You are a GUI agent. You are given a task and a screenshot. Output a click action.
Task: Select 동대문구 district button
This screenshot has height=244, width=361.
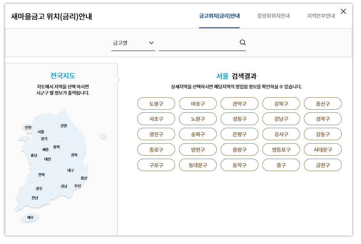pyautogui.click(x=198, y=165)
